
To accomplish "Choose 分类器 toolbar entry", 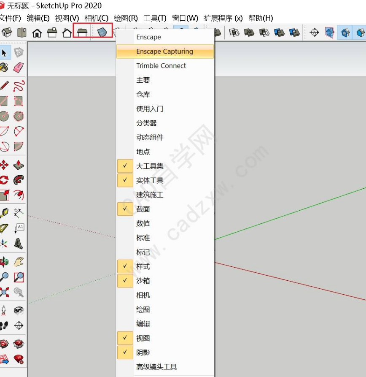I will [165, 123].
